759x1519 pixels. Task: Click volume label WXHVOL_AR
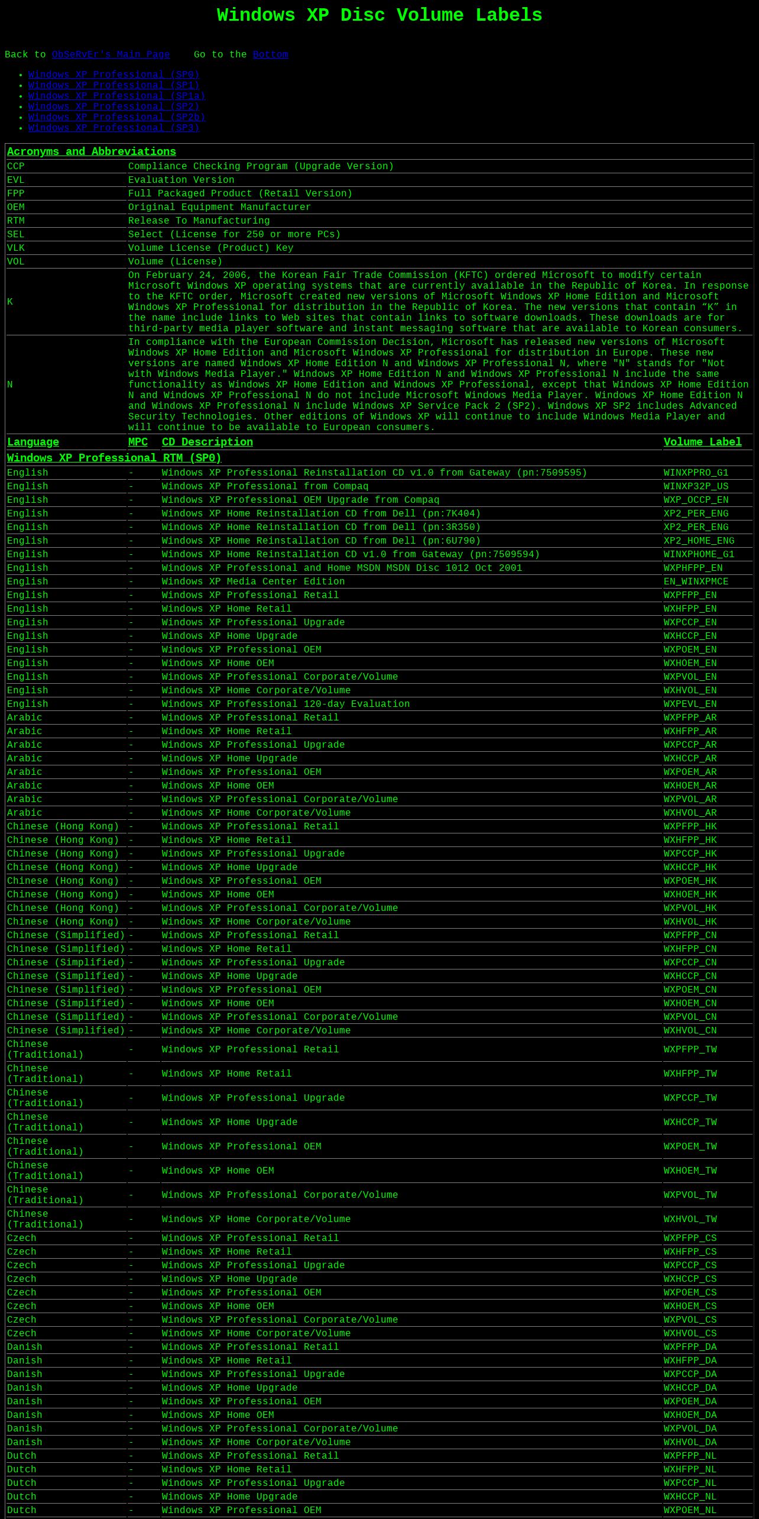click(x=690, y=813)
